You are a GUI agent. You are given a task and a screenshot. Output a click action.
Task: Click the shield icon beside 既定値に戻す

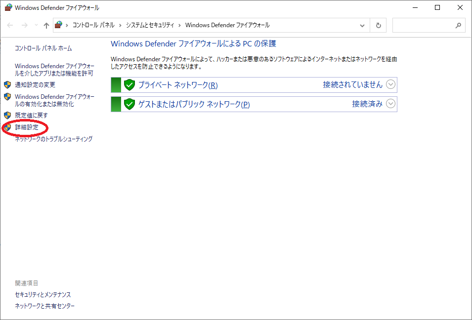point(7,115)
